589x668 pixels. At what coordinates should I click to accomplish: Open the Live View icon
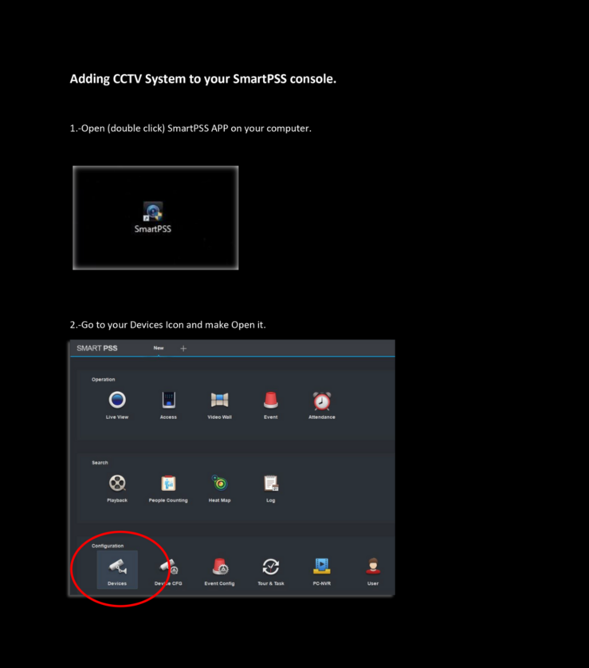tap(117, 400)
